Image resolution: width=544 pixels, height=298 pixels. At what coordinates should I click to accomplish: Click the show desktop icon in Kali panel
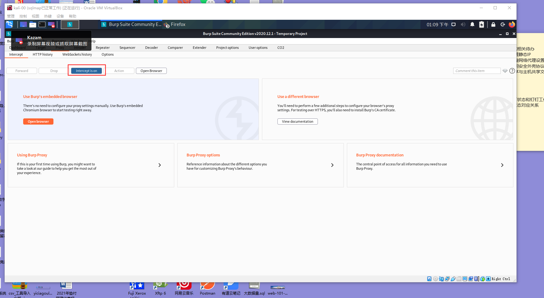23,24
